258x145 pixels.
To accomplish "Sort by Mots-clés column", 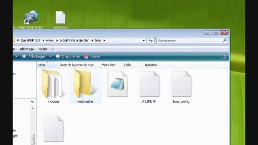I will coord(111,65).
